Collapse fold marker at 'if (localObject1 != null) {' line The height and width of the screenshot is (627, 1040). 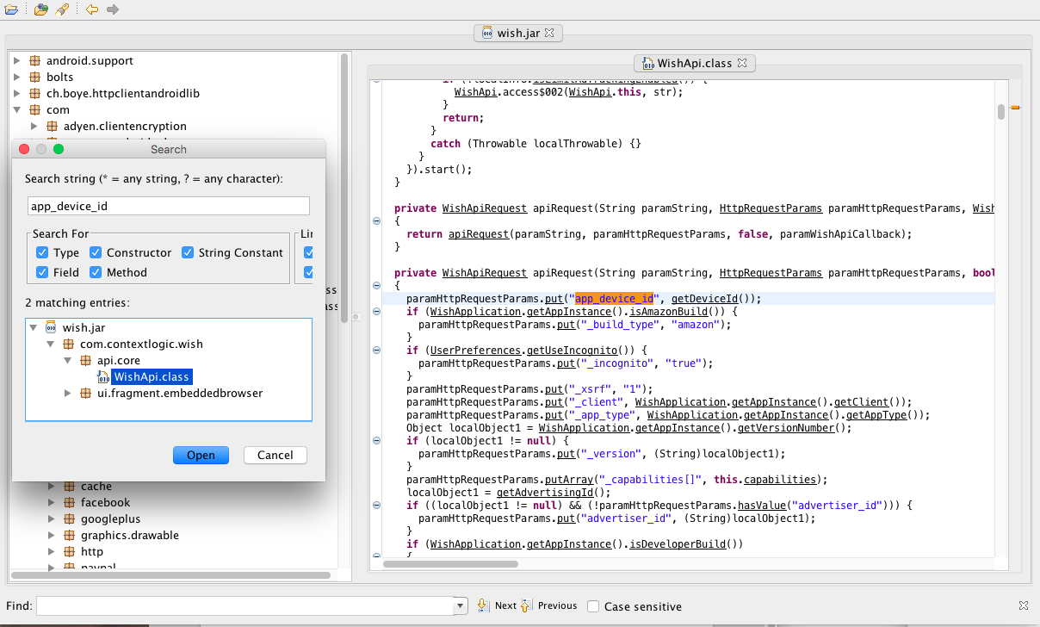click(x=376, y=441)
